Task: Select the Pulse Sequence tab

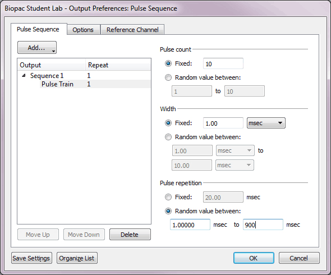Action: tap(38, 29)
